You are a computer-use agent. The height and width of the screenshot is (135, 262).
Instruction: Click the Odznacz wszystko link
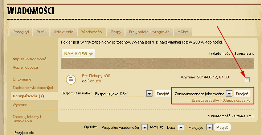236,101
